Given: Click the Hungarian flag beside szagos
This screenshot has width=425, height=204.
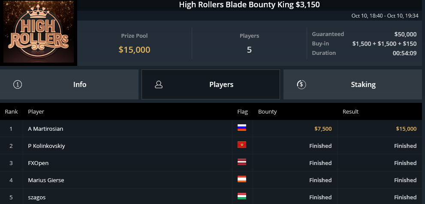Looking at the screenshot, I should [x=242, y=196].
